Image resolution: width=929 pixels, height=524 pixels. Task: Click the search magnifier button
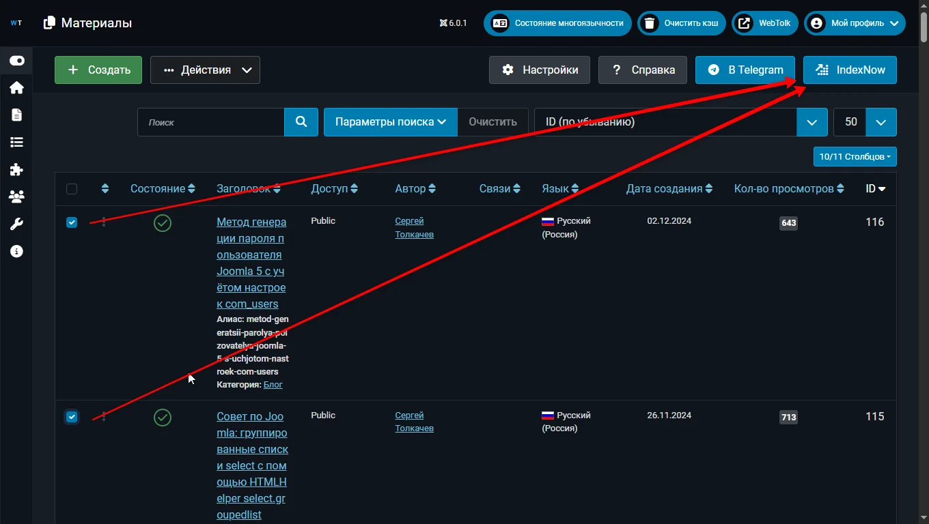pos(301,122)
